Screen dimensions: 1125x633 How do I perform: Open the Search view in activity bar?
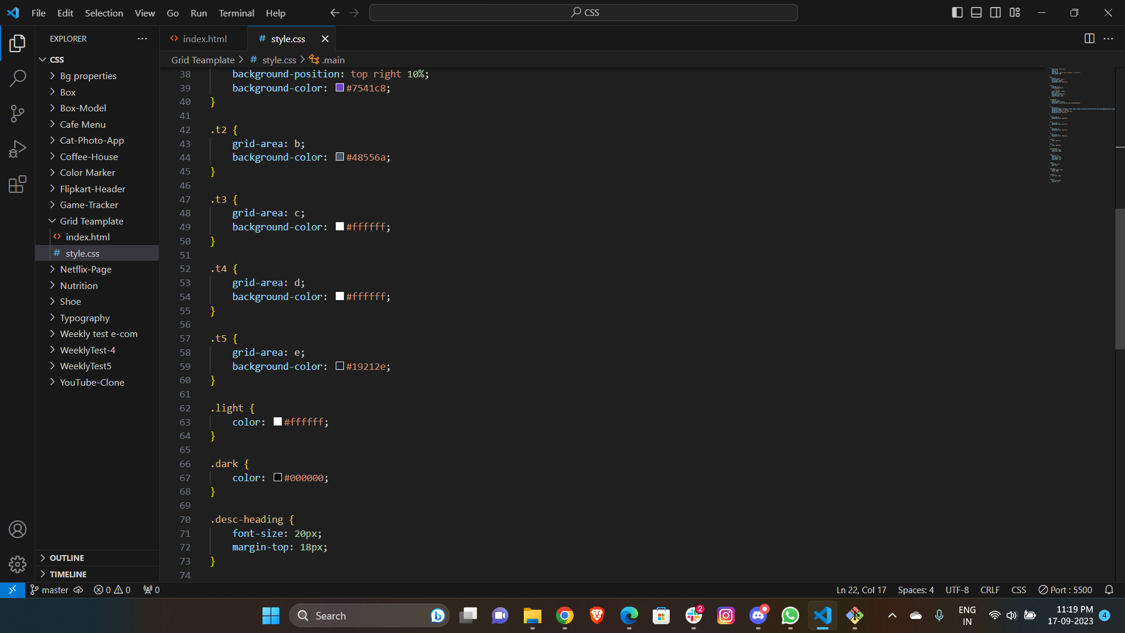(18, 78)
